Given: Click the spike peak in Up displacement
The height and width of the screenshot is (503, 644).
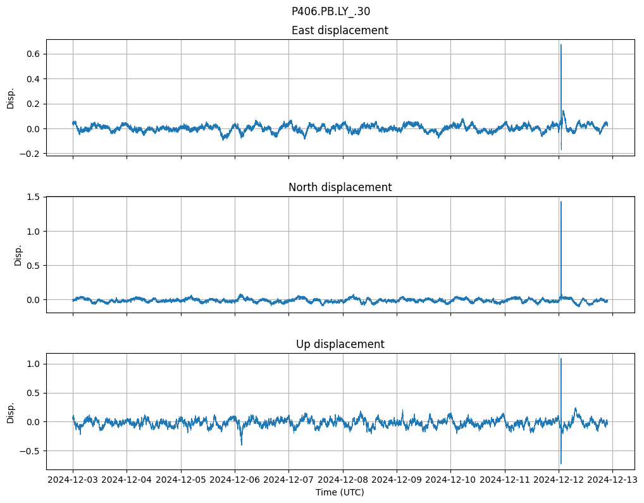Looking at the screenshot, I should click(560, 359).
